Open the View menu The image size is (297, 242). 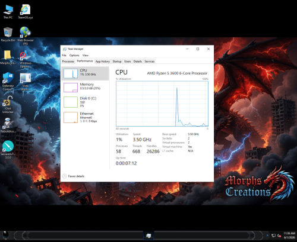pos(86,55)
